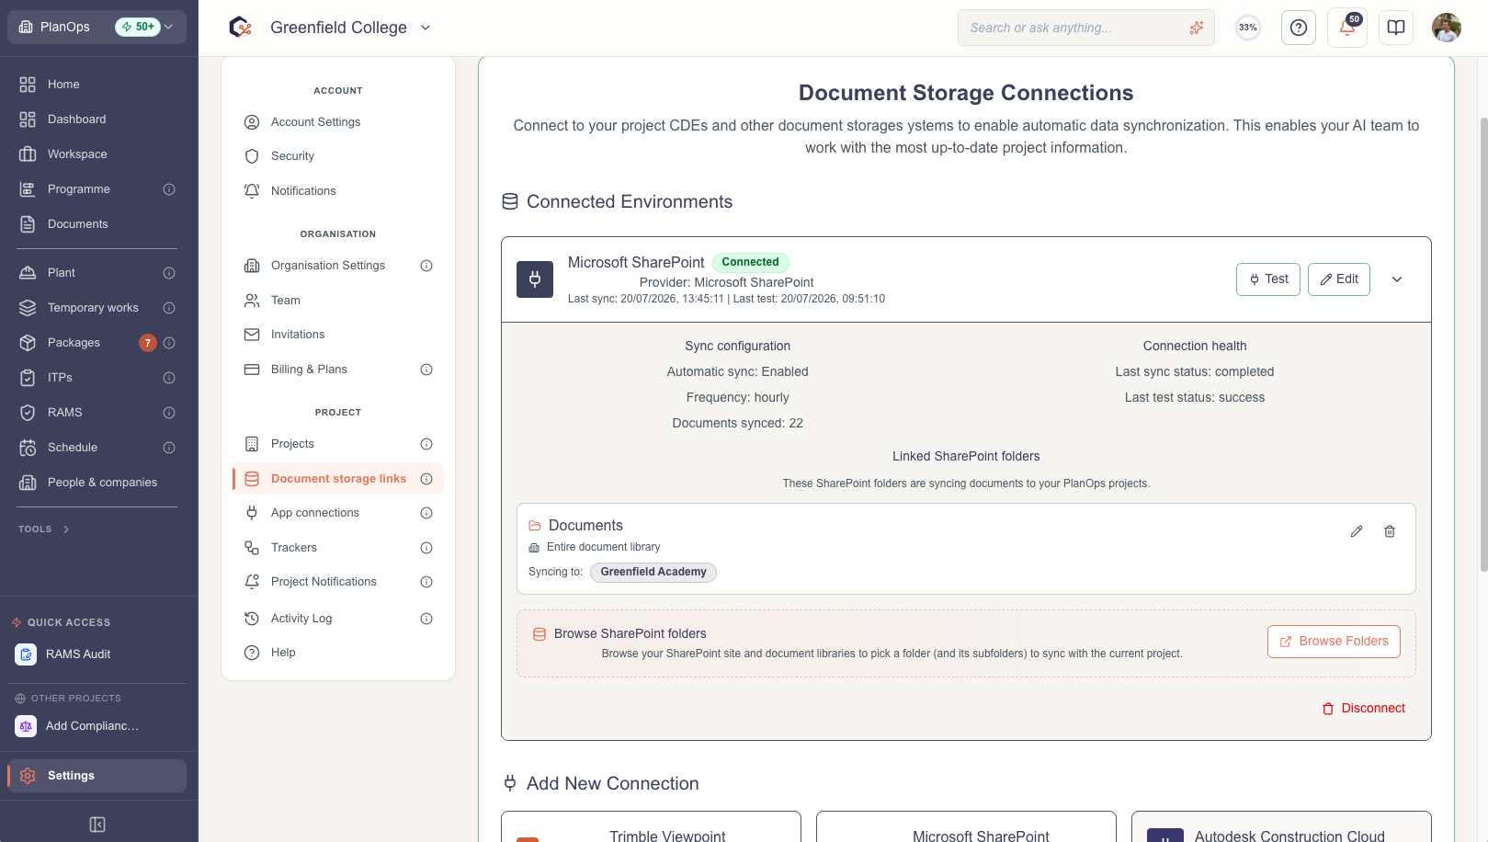Open Programme in the sidebar

click(x=97, y=189)
